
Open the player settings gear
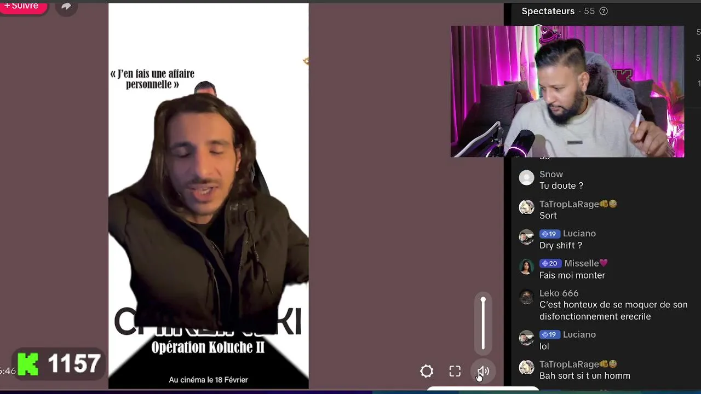[x=427, y=372]
